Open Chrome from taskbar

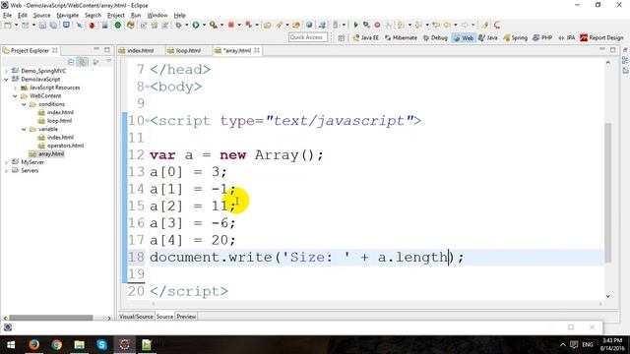[x=57, y=344]
